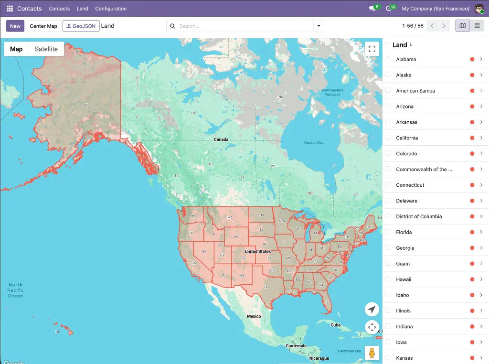The width and height of the screenshot is (489, 364).
Task: Check the Georgia checkbox
Action: 388,247
